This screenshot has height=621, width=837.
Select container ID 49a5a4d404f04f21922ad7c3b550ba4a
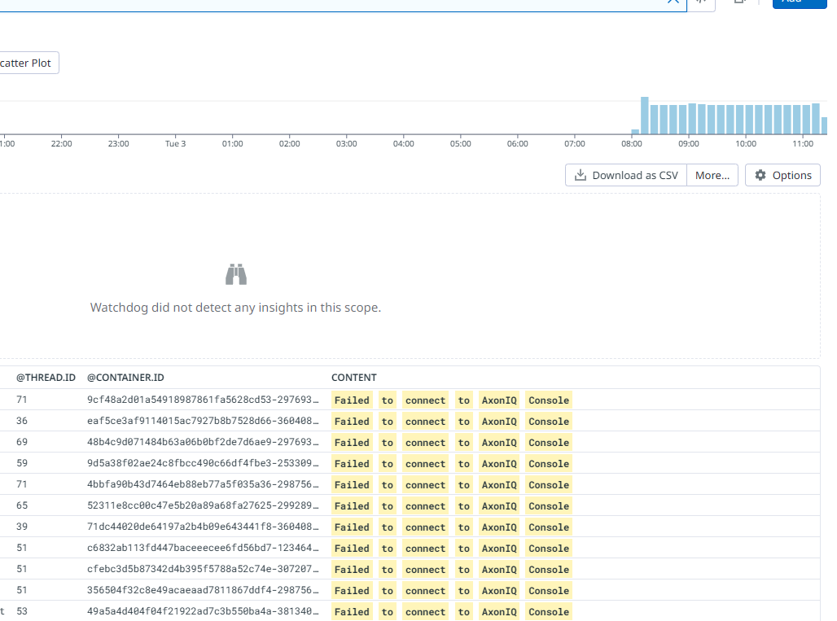pyautogui.click(x=203, y=611)
